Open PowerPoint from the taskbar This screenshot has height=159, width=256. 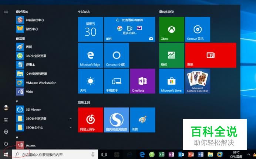point(191,155)
